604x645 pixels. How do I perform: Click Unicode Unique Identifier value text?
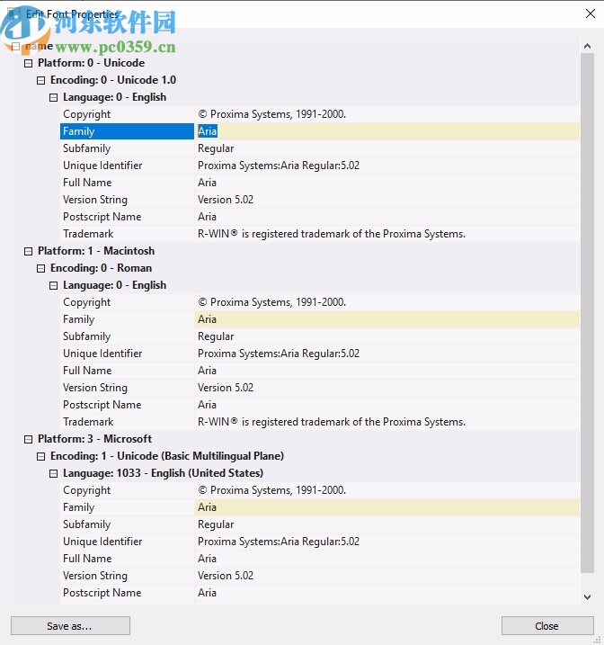(279, 166)
